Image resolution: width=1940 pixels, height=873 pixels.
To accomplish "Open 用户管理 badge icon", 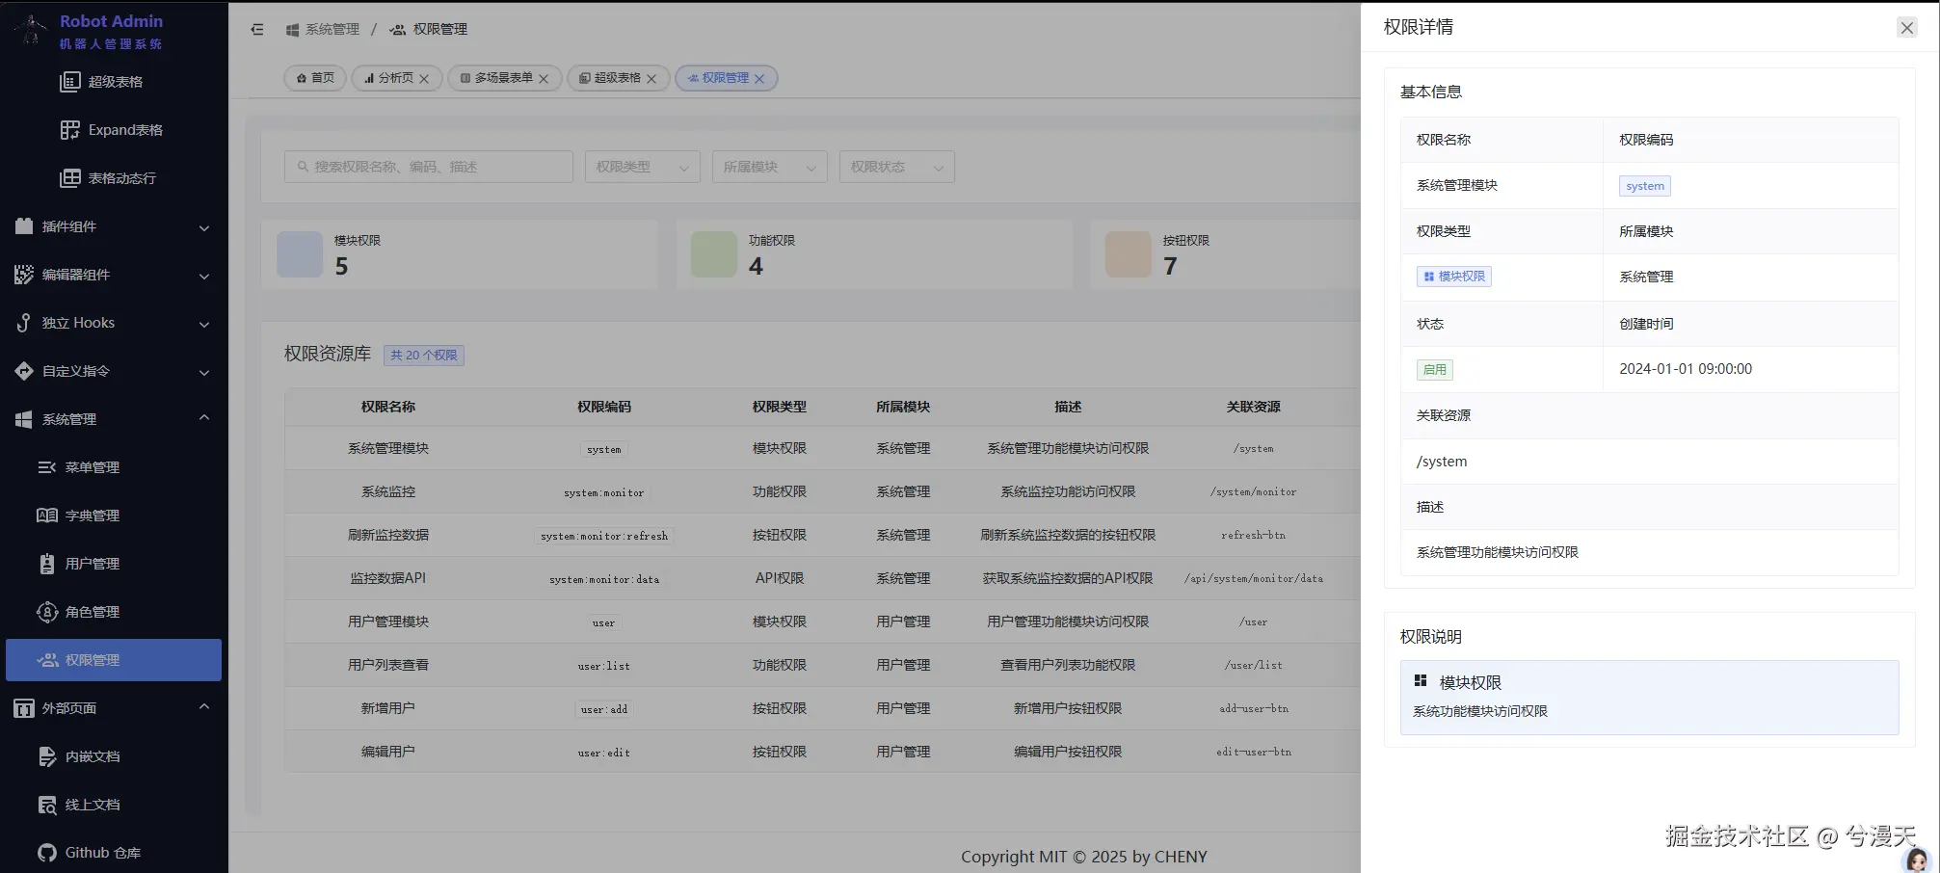I will click(46, 564).
